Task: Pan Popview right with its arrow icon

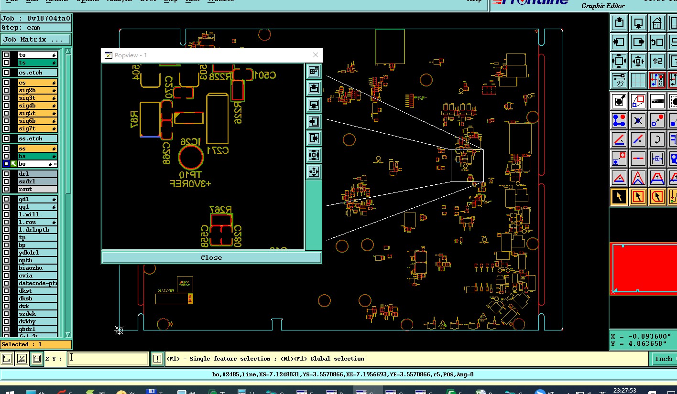Action: point(314,138)
